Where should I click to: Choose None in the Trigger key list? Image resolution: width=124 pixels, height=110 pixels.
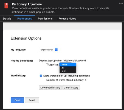point(68,65)
